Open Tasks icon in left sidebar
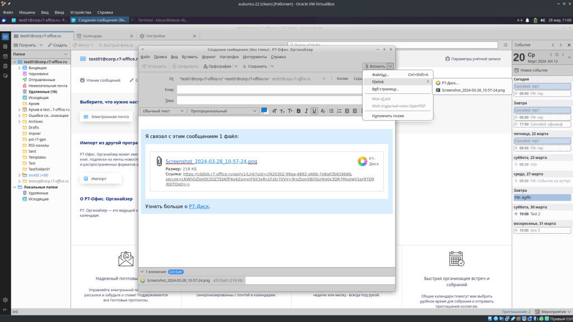Image resolution: width=573 pixels, height=322 pixels. [x=5, y=66]
